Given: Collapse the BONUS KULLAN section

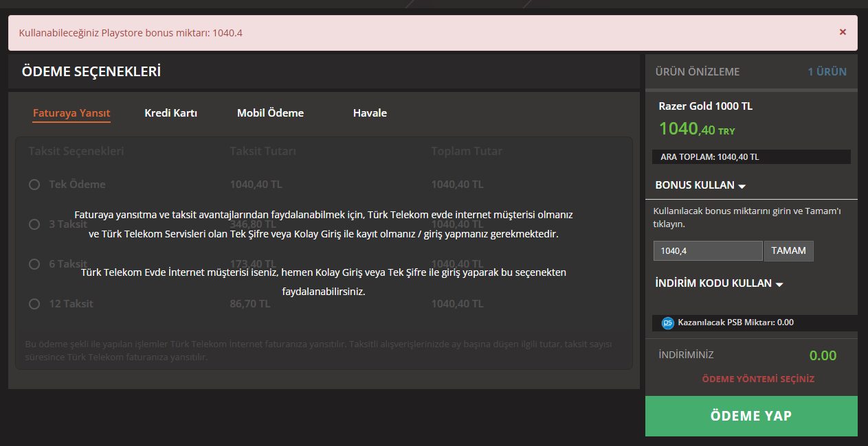Looking at the screenshot, I should (x=700, y=186).
